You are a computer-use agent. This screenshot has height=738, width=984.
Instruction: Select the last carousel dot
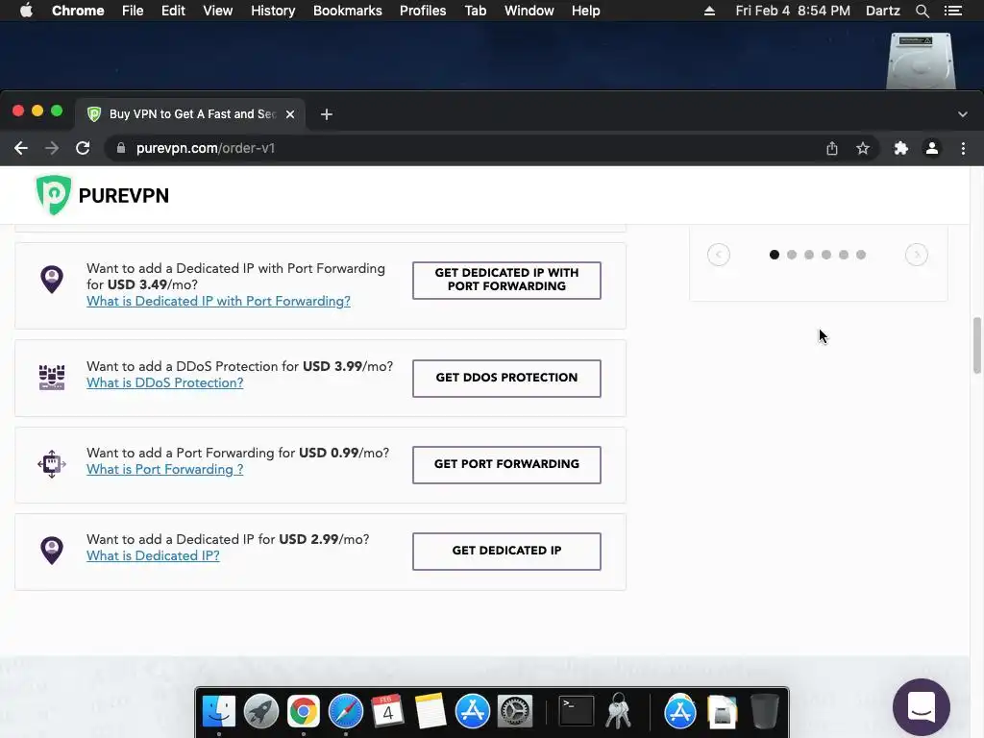click(x=861, y=255)
